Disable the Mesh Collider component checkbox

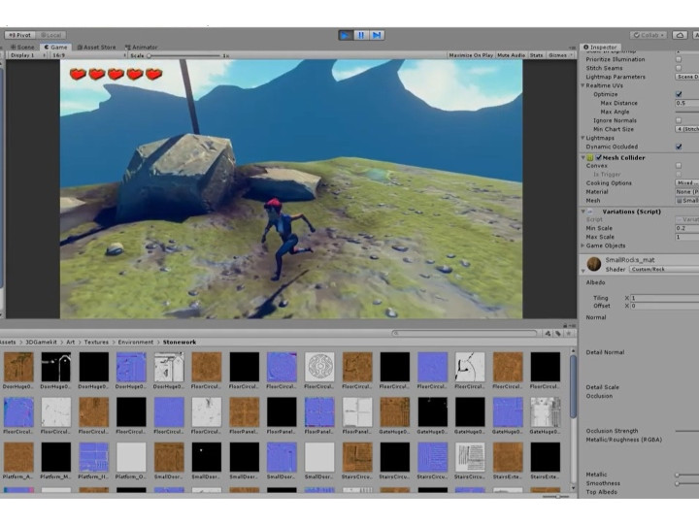[599, 158]
